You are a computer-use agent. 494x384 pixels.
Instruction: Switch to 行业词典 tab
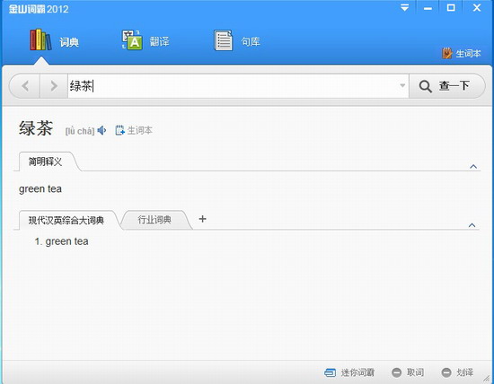point(154,220)
